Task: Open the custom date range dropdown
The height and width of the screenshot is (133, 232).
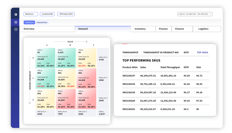Action: [195, 14]
